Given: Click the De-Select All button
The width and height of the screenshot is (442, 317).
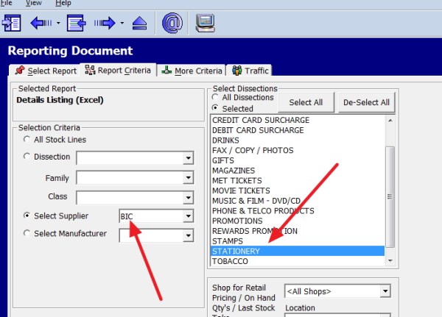Looking at the screenshot, I should click(x=366, y=102).
